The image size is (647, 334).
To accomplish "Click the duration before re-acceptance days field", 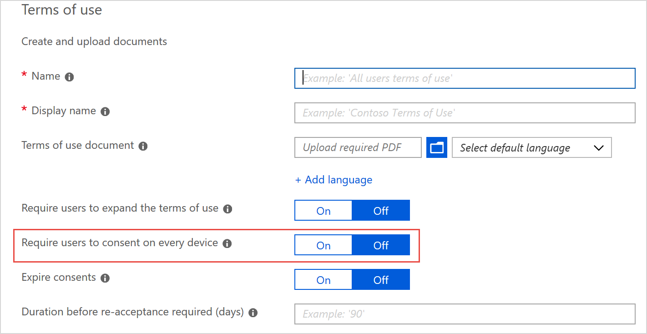I will [x=465, y=314].
